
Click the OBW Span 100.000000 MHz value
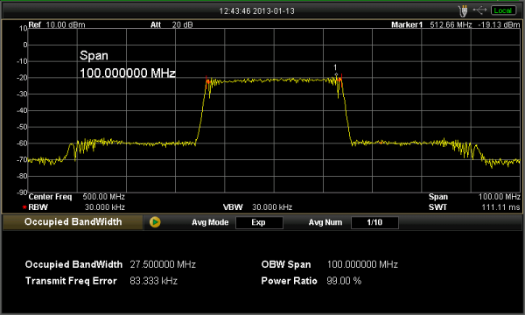pyautogui.click(x=362, y=264)
